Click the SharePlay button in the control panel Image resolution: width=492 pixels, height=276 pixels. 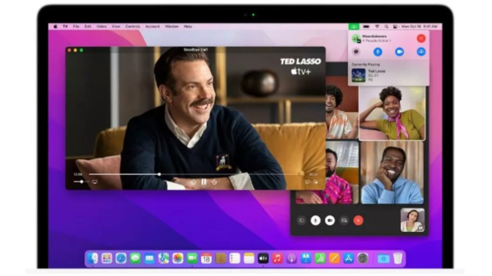point(421,52)
